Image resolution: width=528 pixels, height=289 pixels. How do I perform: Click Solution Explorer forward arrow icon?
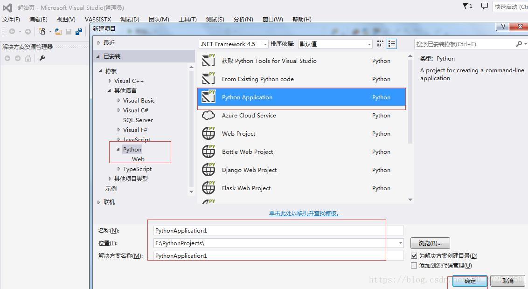point(18,58)
